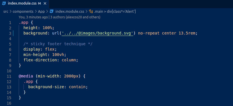This screenshot has height=106, width=233.
Task: Click line number 11 in gutter
Action: [9, 76]
